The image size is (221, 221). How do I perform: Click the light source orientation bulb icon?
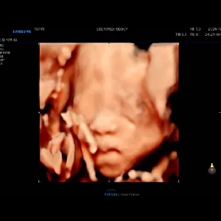tap(212, 169)
